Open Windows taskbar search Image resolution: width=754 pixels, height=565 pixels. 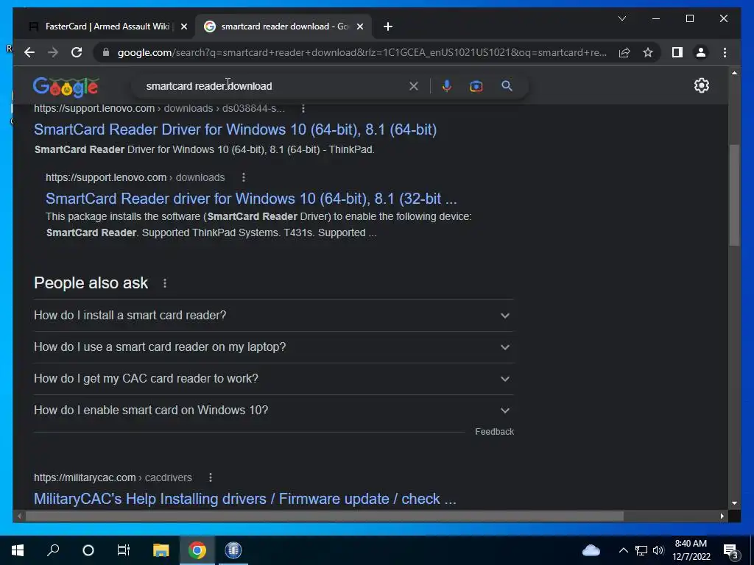click(x=53, y=550)
